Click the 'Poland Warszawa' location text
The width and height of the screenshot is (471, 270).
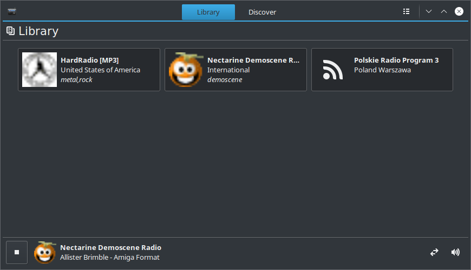click(382, 70)
